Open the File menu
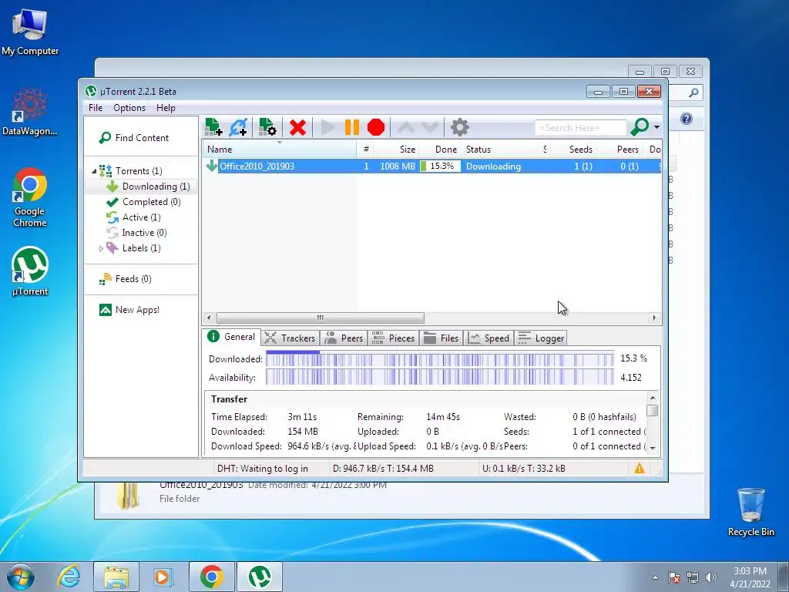The width and height of the screenshot is (789, 592). (95, 108)
